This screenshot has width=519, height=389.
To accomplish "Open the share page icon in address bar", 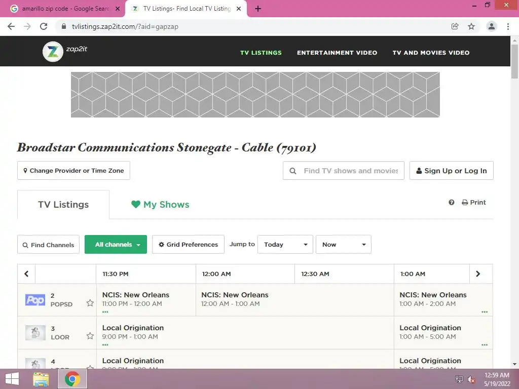I will (455, 26).
